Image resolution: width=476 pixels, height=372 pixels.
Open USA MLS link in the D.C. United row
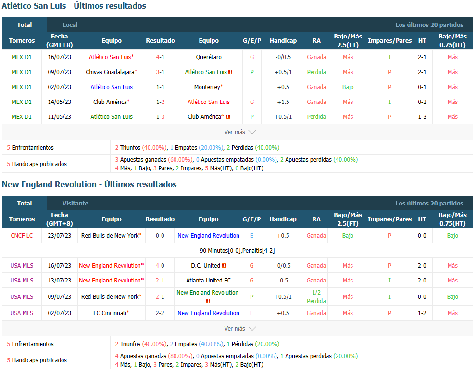point(22,265)
